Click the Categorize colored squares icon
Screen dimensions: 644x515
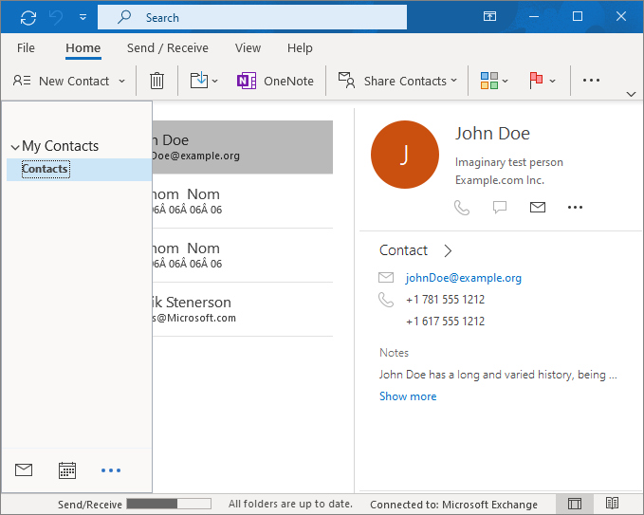(489, 81)
